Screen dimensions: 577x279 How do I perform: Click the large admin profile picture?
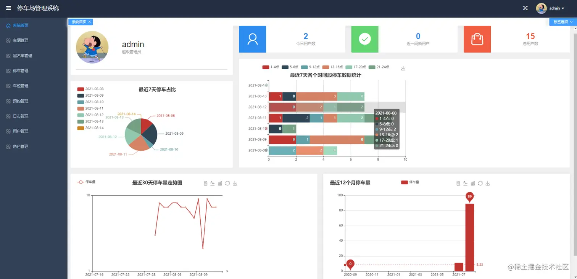point(92,47)
